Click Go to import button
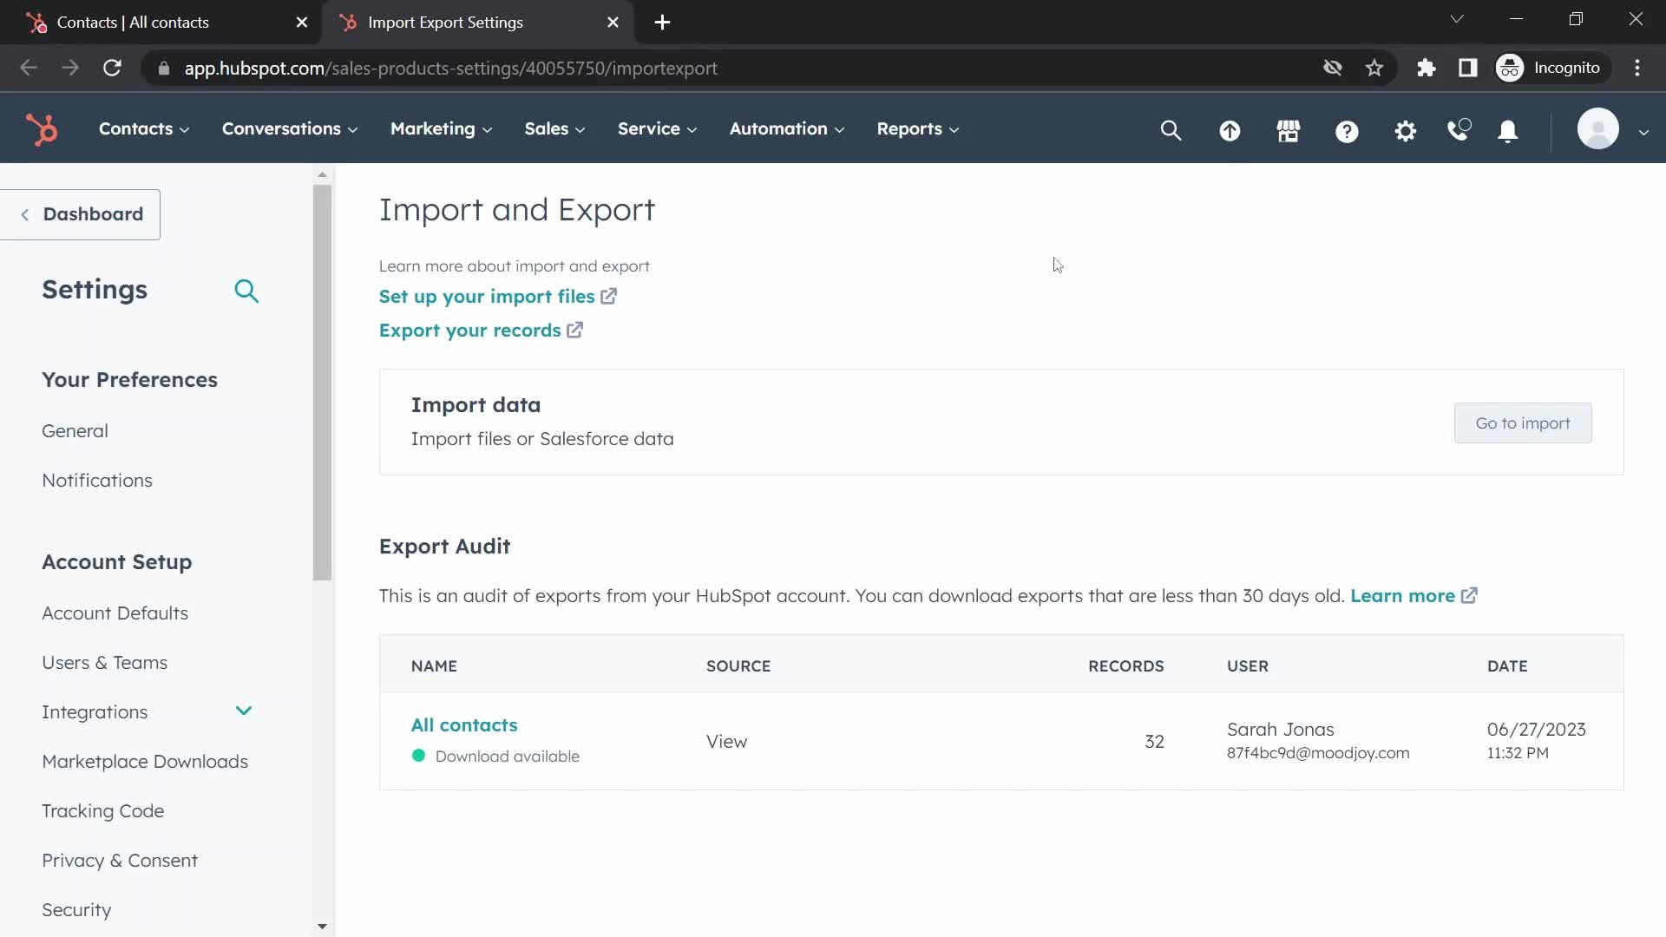The image size is (1666, 937). pyautogui.click(x=1523, y=423)
